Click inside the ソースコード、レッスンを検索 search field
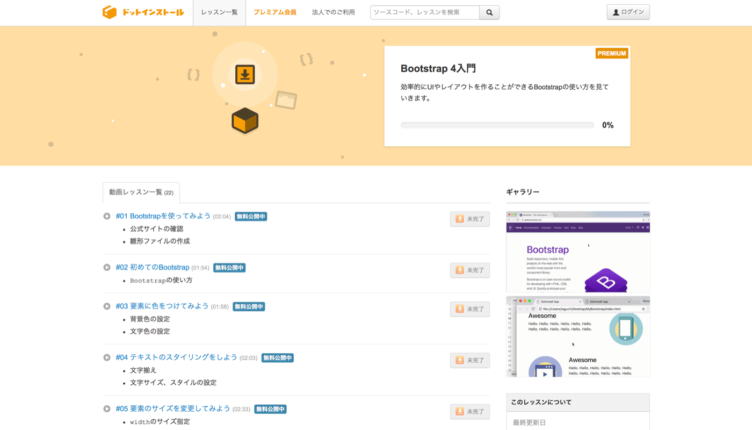Image resolution: width=752 pixels, height=430 pixels. click(425, 12)
